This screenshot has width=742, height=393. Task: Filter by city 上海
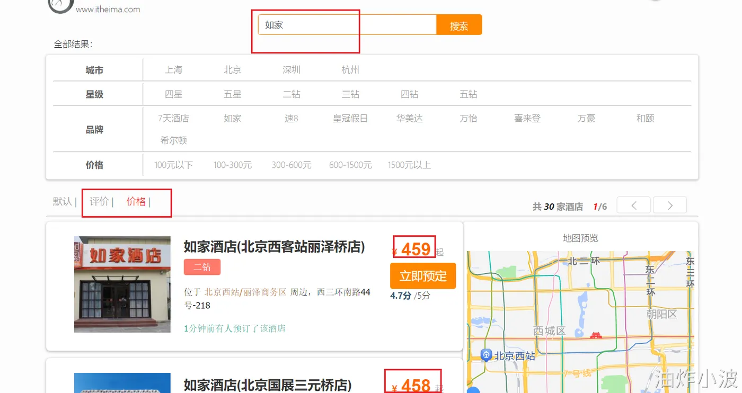tap(173, 70)
